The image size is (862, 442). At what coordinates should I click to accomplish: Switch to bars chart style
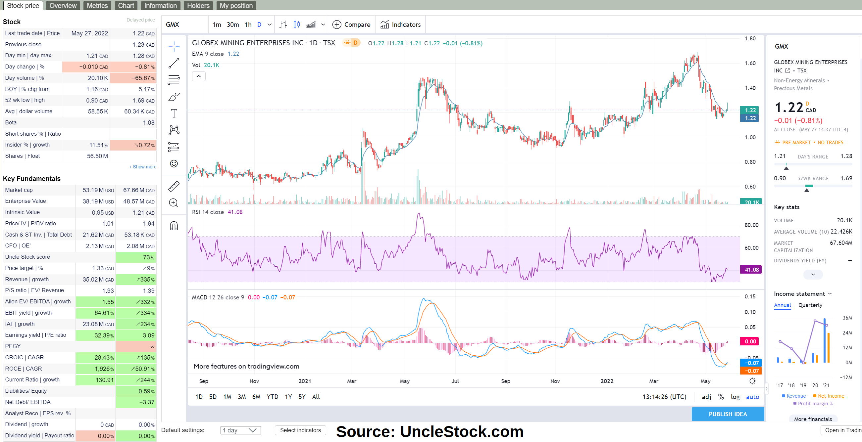point(283,24)
